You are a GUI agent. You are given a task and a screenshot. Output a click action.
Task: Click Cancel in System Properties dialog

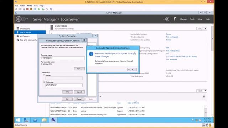pyautogui.click(x=79, y=99)
